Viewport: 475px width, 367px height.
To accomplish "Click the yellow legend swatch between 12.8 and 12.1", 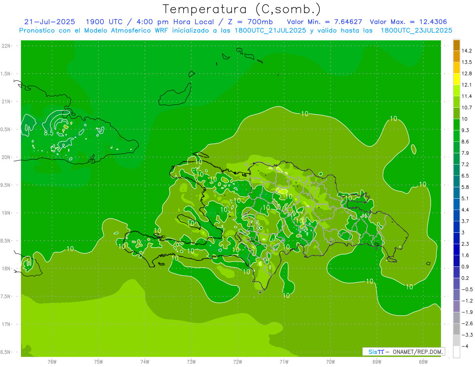I will pyautogui.click(x=456, y=79).
